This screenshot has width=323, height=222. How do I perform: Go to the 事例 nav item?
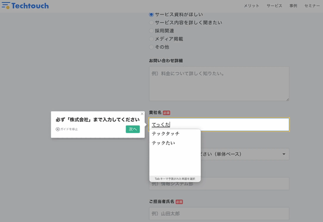tap(293, 6)
